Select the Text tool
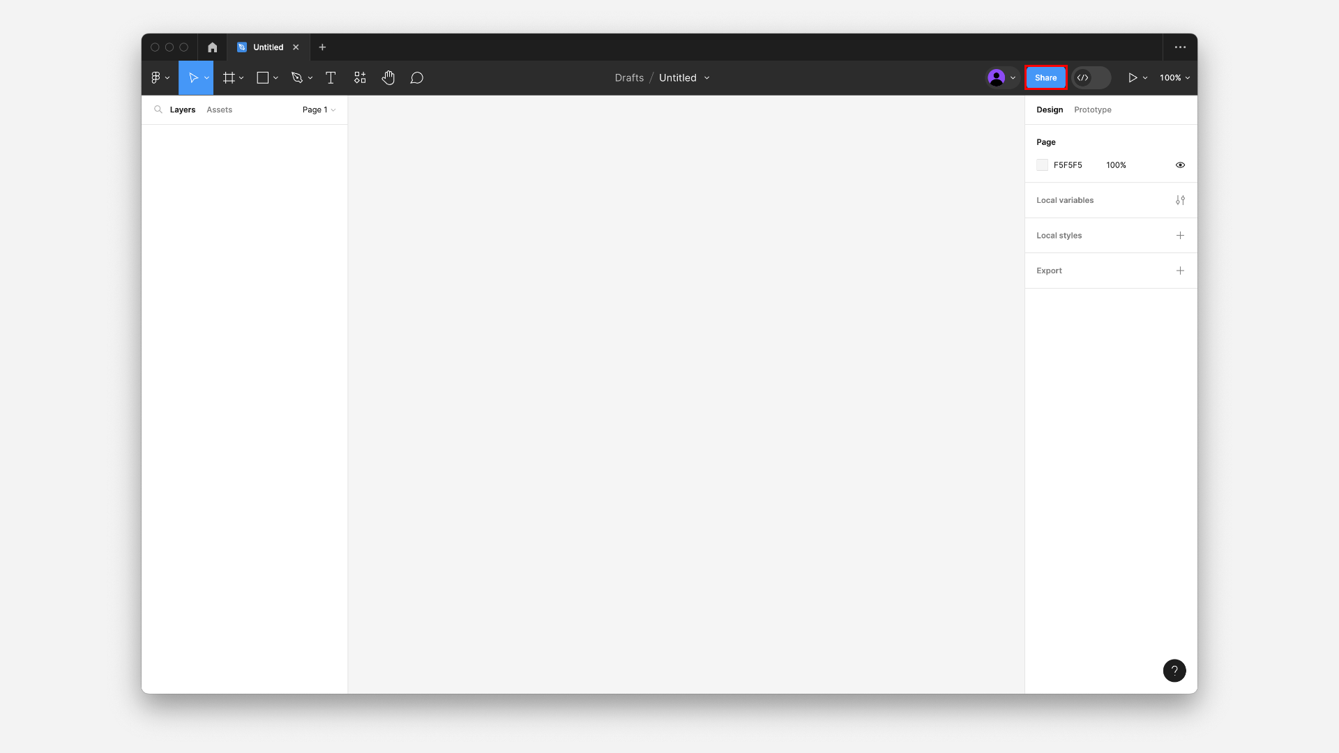The image size is (1339, 753). tap(331, 78)
